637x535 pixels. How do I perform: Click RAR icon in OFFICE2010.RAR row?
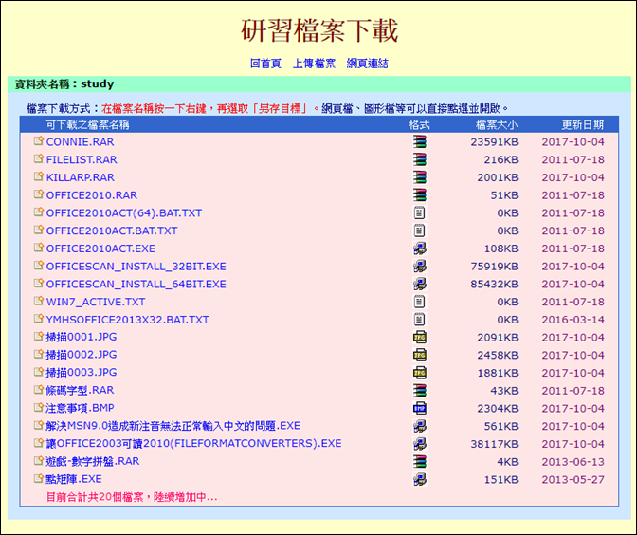tap(420, 195)
